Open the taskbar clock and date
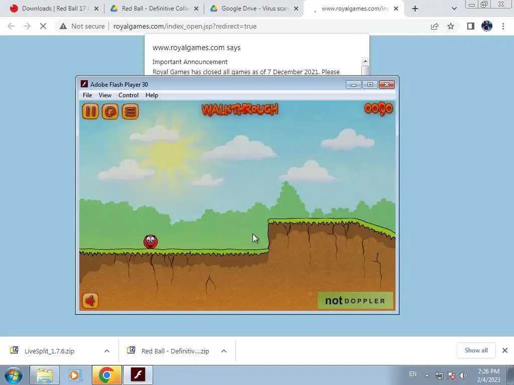 489,375
